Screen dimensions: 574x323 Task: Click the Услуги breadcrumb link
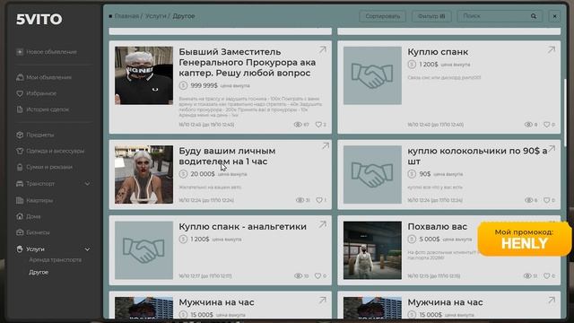click(155, 16)
